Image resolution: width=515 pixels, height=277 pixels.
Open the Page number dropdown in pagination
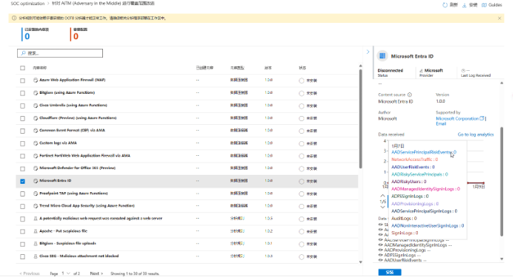click(x=65, y=273)
